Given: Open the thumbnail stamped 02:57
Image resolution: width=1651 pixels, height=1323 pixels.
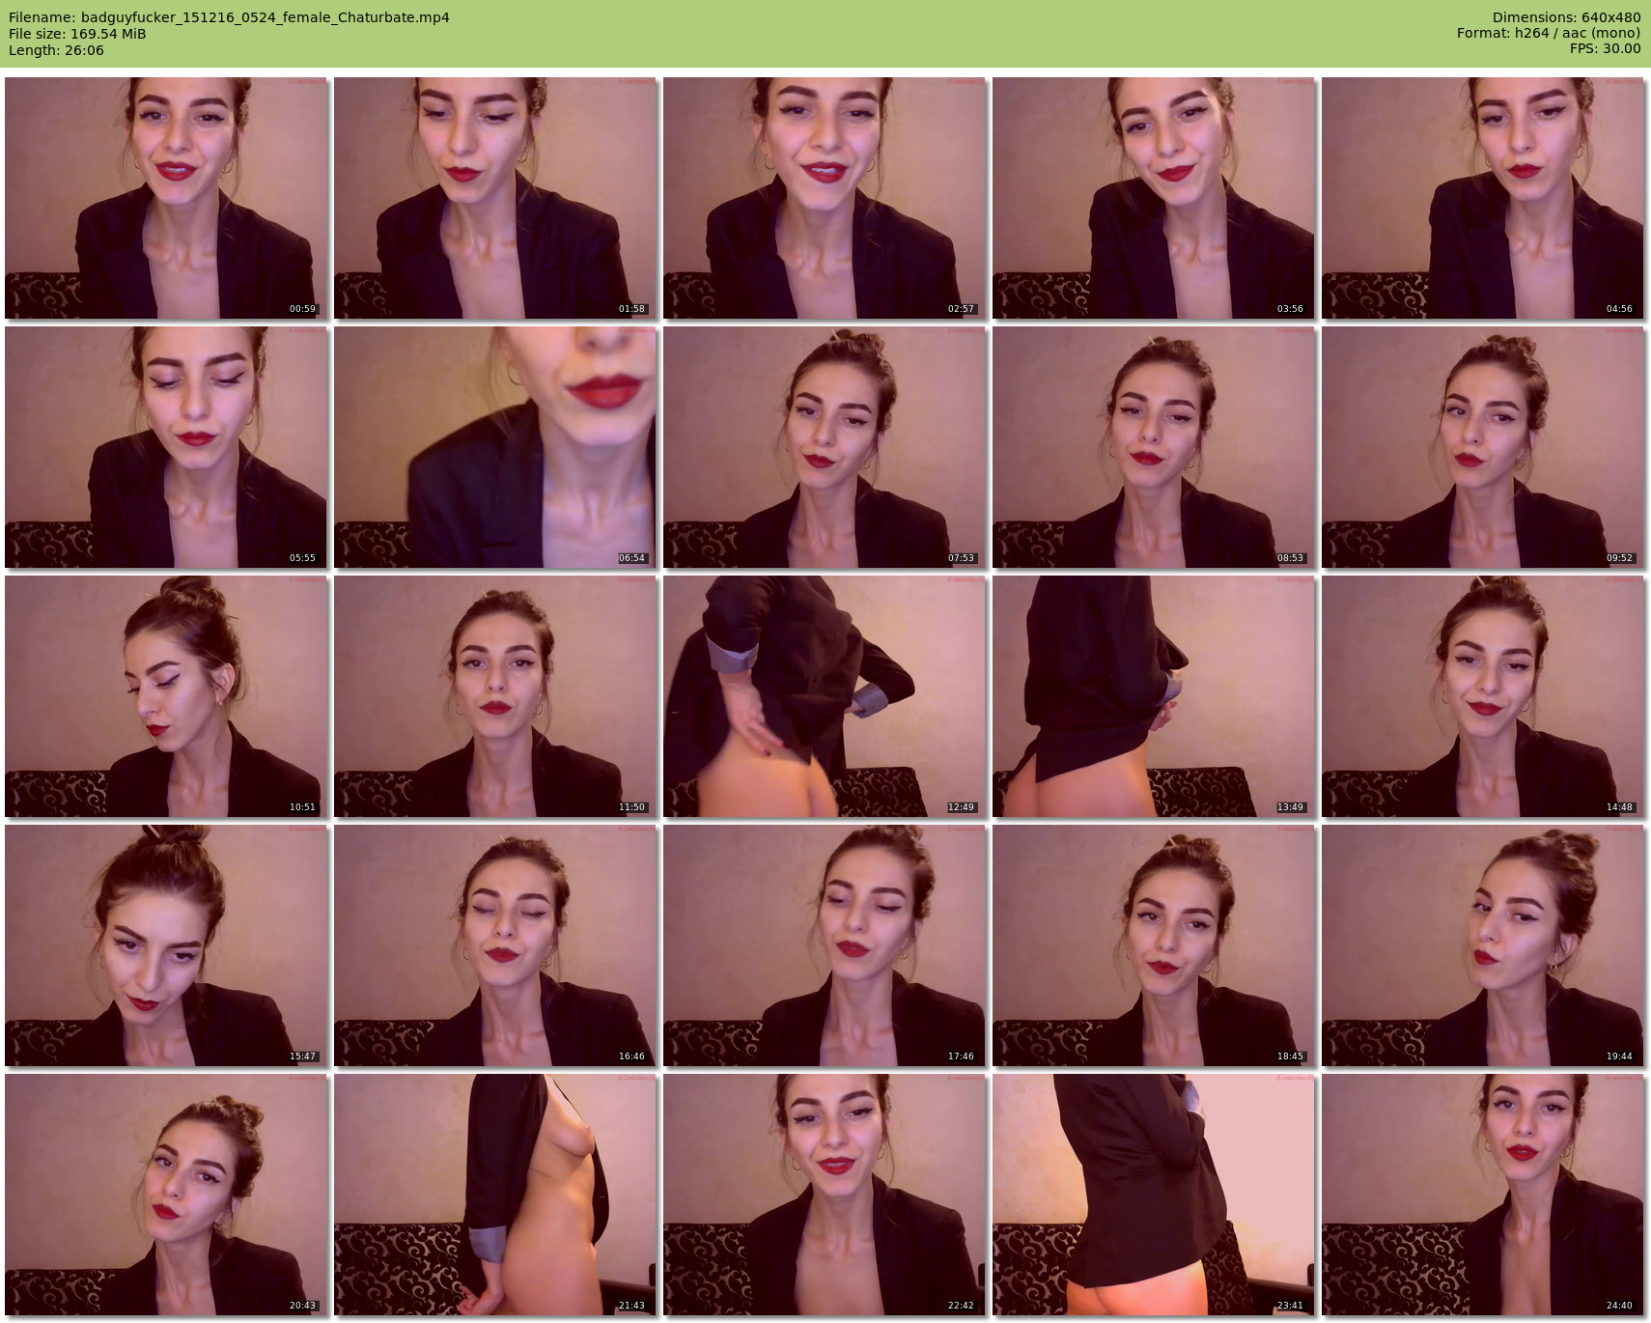Looking at the screenshot, I should (x=825, y=198).
